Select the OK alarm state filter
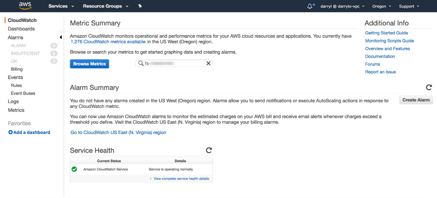This screenshot has height=198, width=437. point(14,61)
